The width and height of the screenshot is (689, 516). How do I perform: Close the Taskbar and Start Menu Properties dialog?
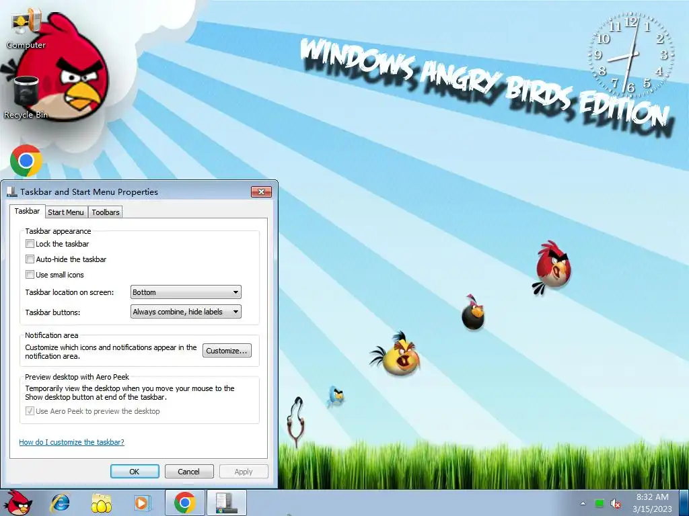coord(262,191)
